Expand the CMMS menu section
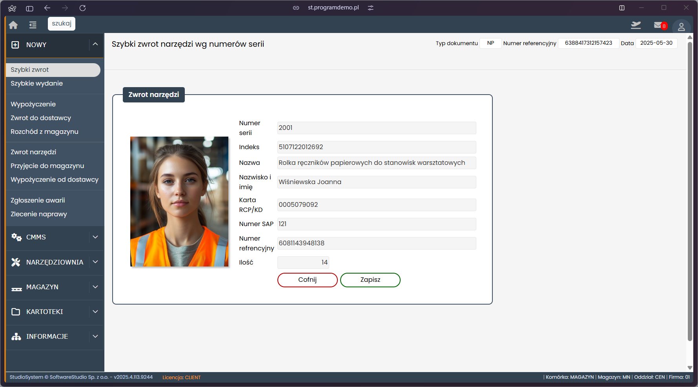Viewport: 698px width, 387px height. tap(95, 237)
